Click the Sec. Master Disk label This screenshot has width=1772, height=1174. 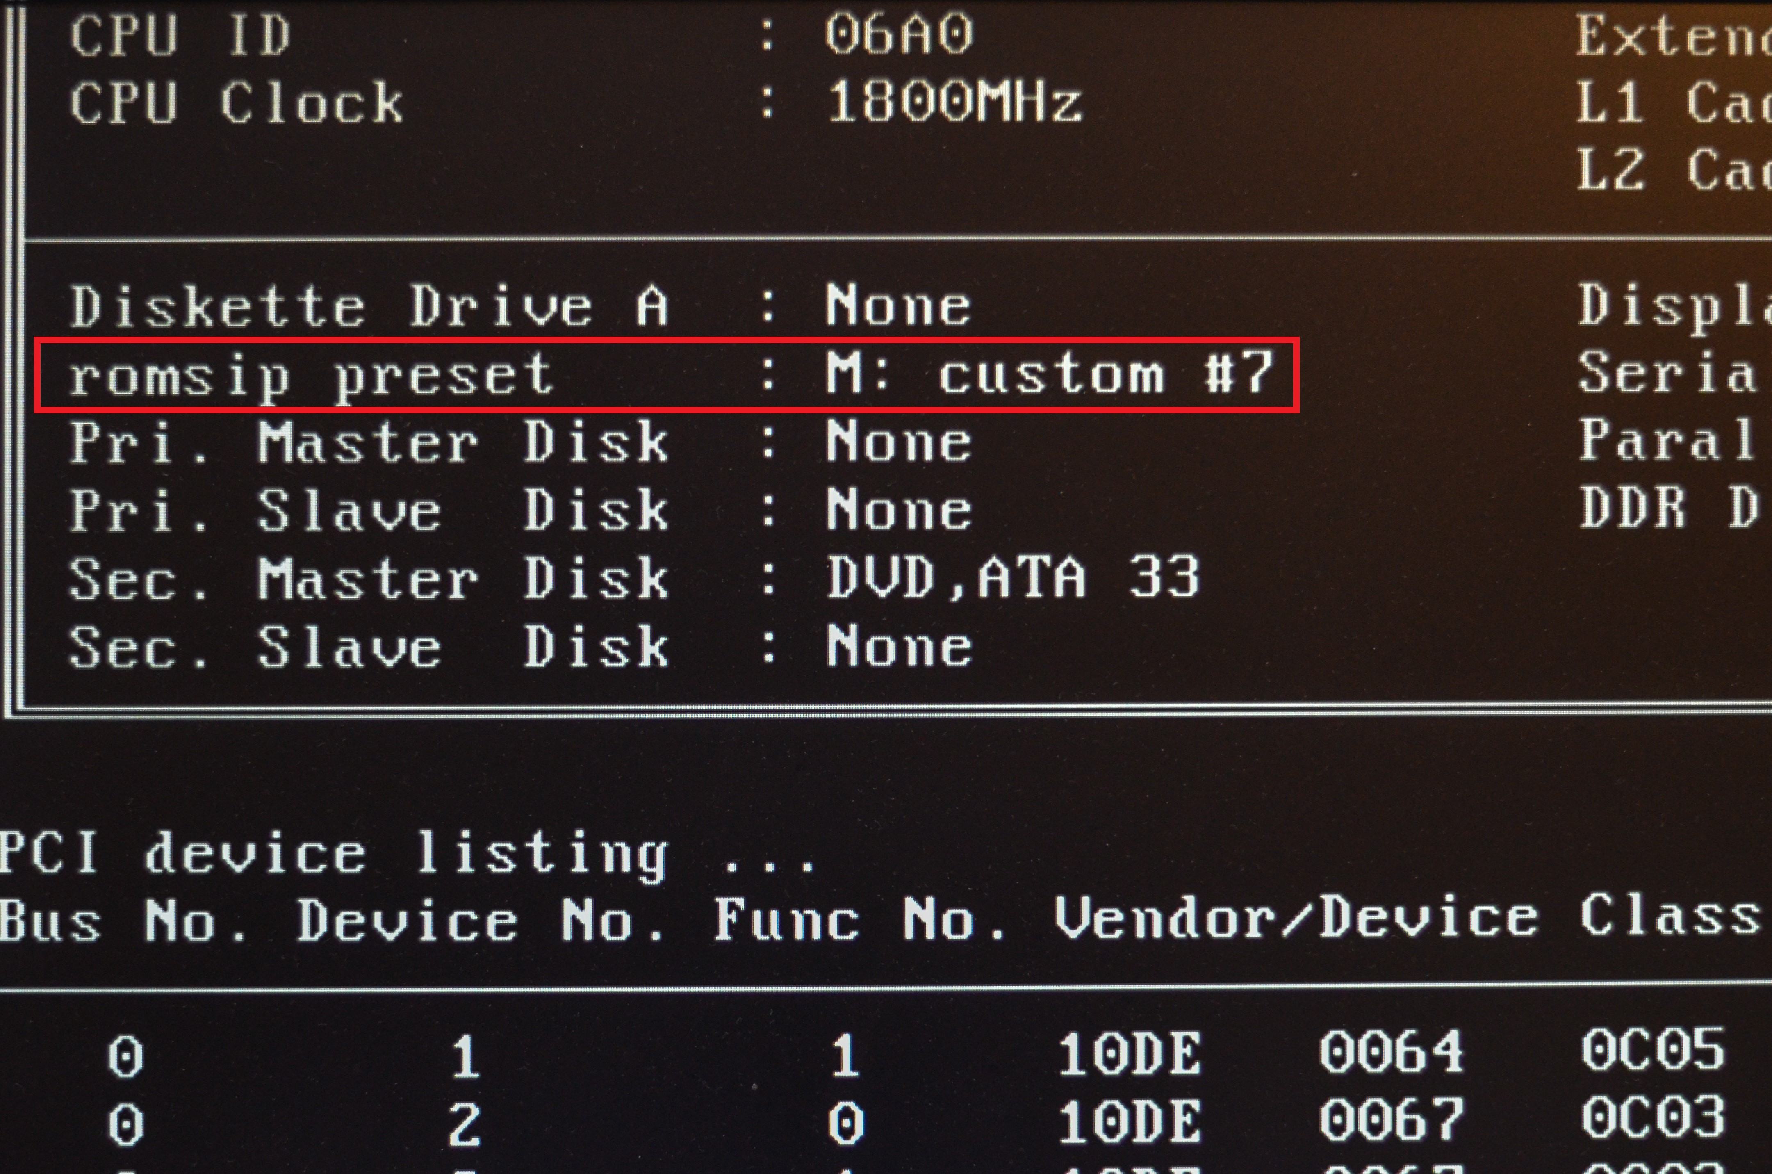(368, 579)
